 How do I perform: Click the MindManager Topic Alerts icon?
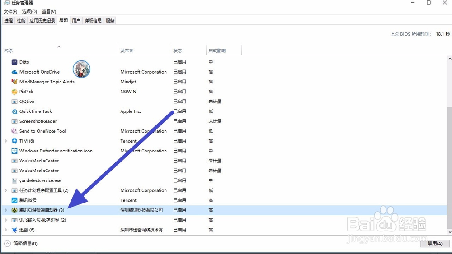(x=14, y=82)
